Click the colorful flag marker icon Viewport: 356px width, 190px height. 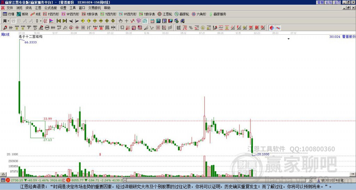51,21
